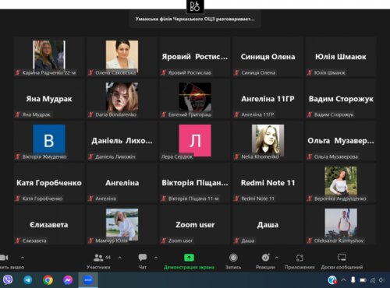Click the Юлія Шмаюк participant tile

coord(341,57)
